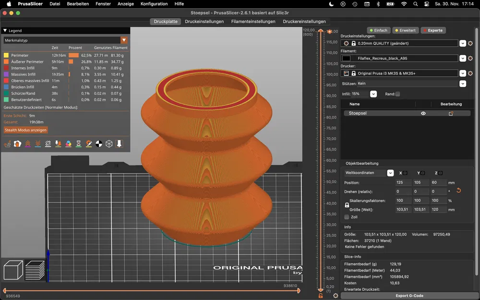The height and width of the screenshot is (300, 480).
Task: Switch to the Filamenteinstellungen tab
Action: pos(253,22)
